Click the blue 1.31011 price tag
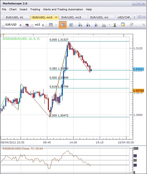This screenshot has height=174, width=147. coord(138,69)
